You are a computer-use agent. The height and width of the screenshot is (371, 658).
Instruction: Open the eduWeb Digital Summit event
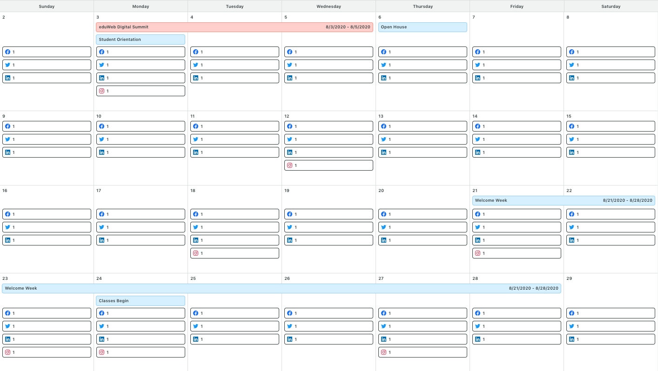[235, 27]
